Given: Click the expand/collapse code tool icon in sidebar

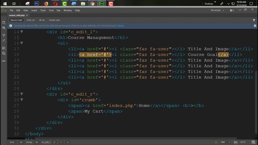Looking at the screenshot, I should (x=4, y=40).
